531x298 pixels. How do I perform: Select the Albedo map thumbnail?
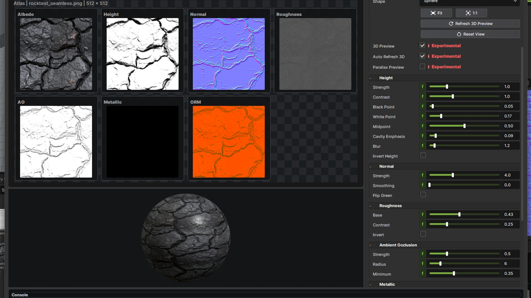click(56, 54)
